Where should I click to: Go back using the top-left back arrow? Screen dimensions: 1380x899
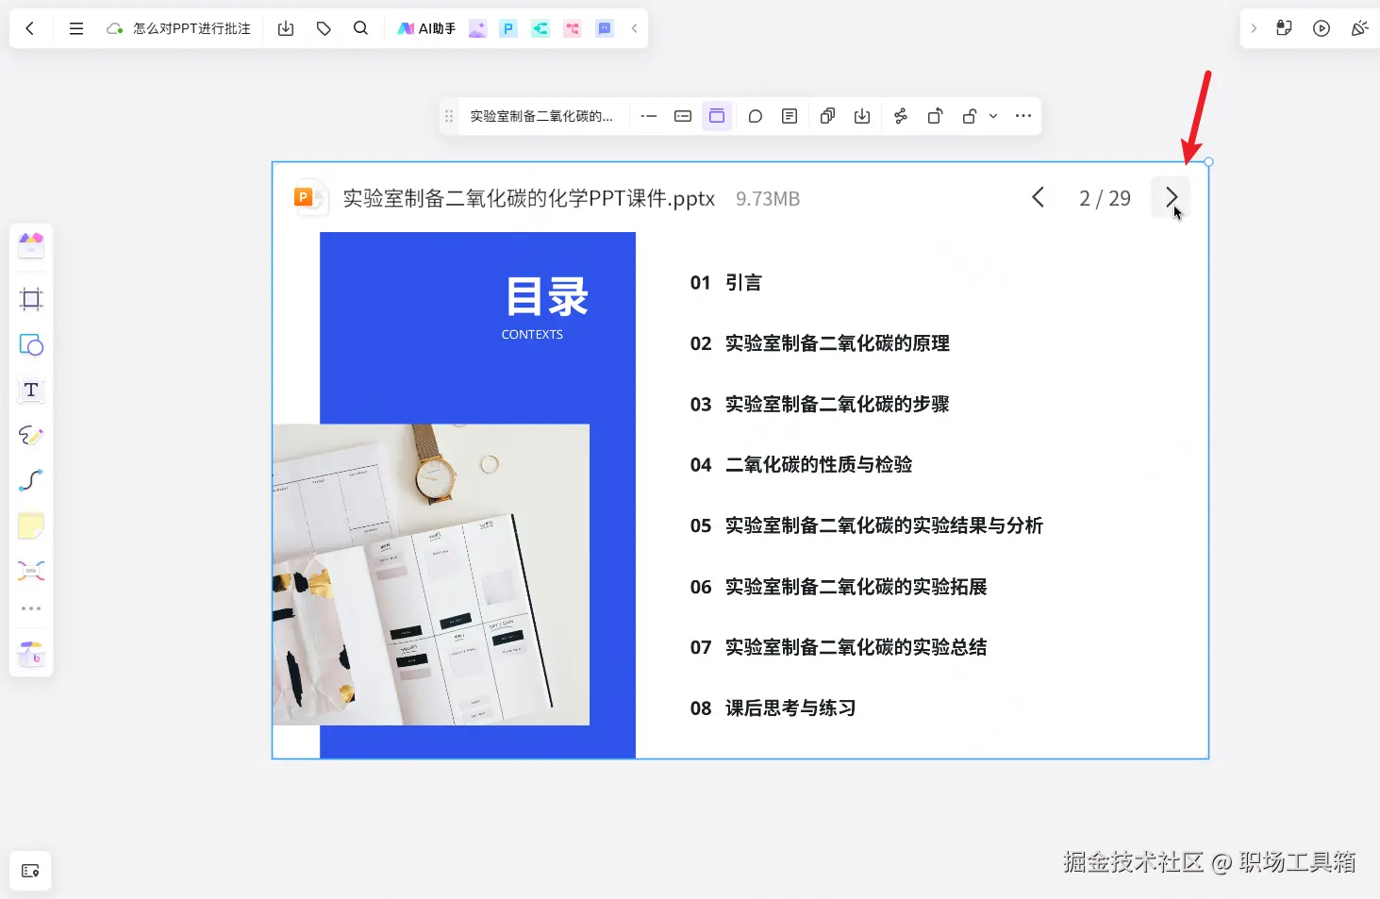(x=30, y=28)
